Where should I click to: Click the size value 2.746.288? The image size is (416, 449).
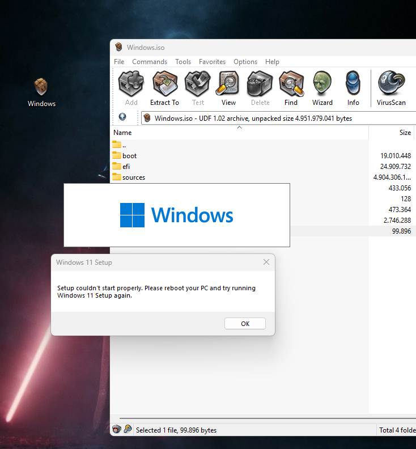(x=397, y=220)
